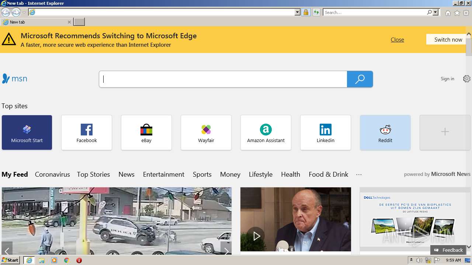Click the toolbar search magnifier icon
Image resolution: width=472 pixels, height=265 pixels.
click(x=429, y=13)
